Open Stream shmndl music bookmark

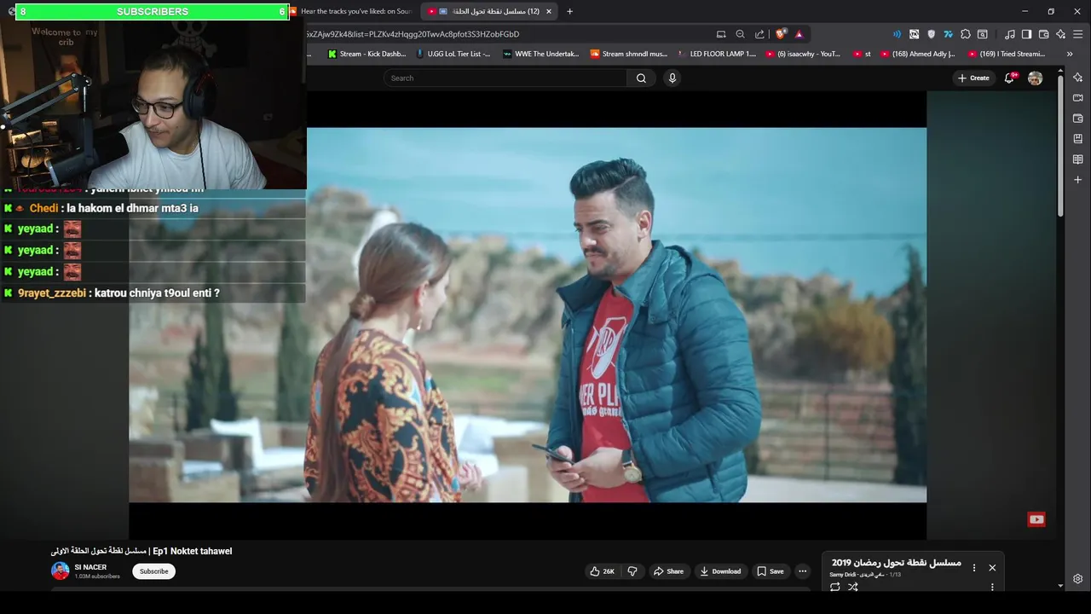point(629,54)
